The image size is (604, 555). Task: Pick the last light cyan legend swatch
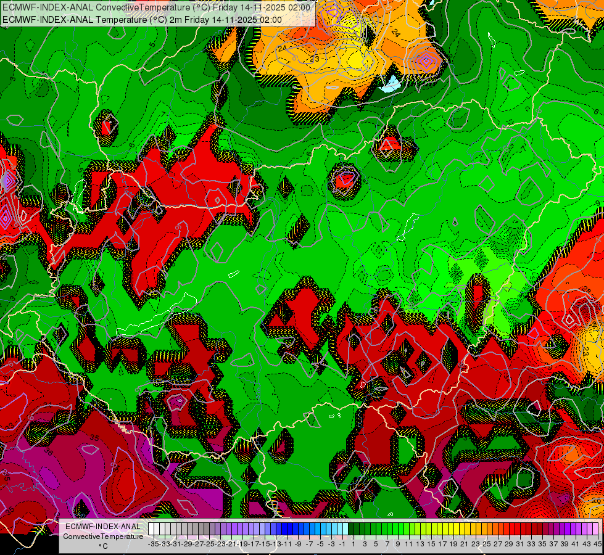[345, 529]
